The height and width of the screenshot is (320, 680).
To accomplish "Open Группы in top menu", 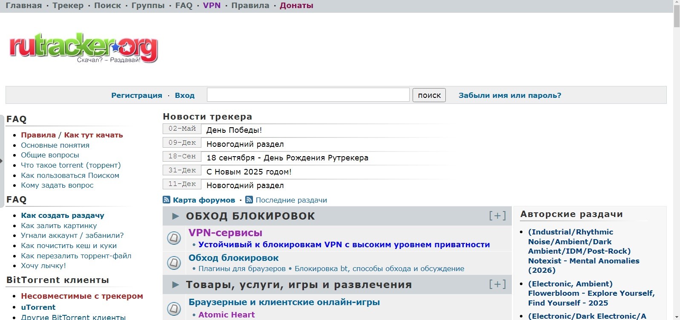I will tap(148, 6).
